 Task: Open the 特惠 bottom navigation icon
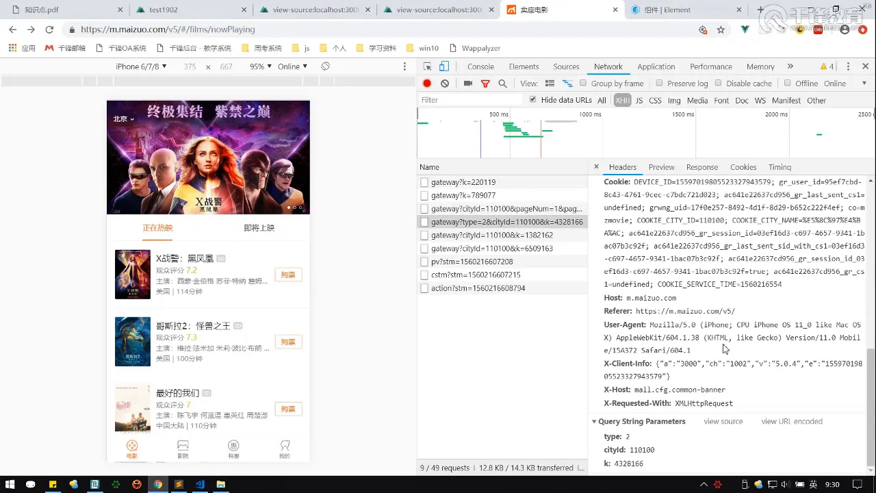click(x=233, y=449)
